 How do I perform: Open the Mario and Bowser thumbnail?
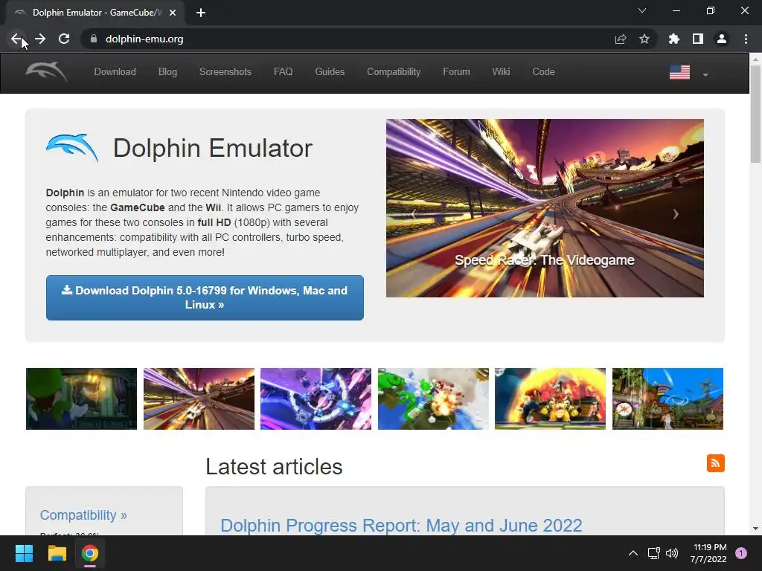(x=550, y=399)
